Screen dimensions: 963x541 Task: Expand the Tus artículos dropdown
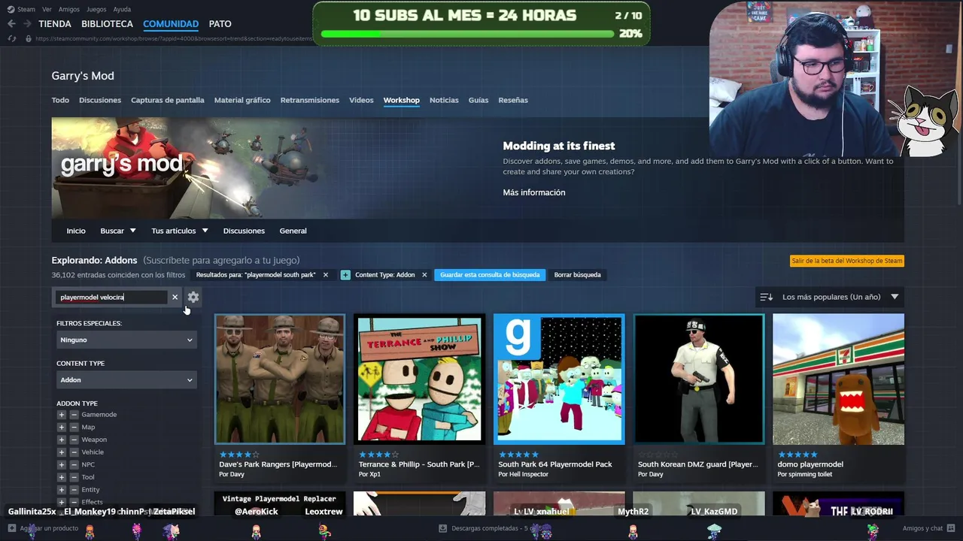click(180, 231)
